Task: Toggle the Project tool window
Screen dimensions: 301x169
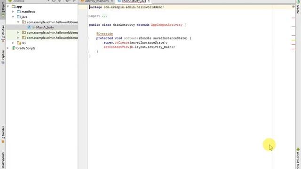Action: pos(3,9)
